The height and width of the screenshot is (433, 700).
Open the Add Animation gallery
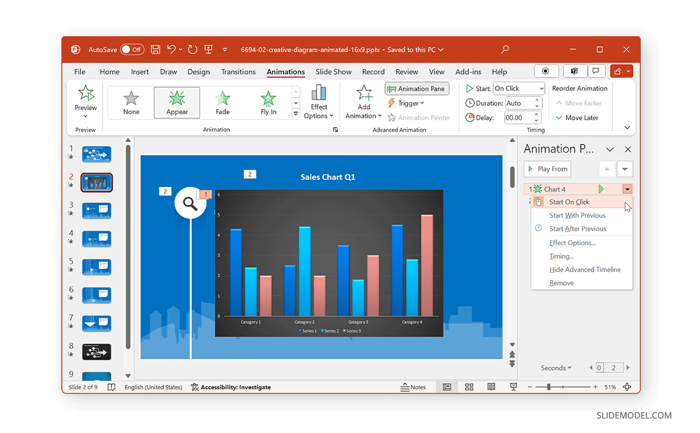coord(363,103)
